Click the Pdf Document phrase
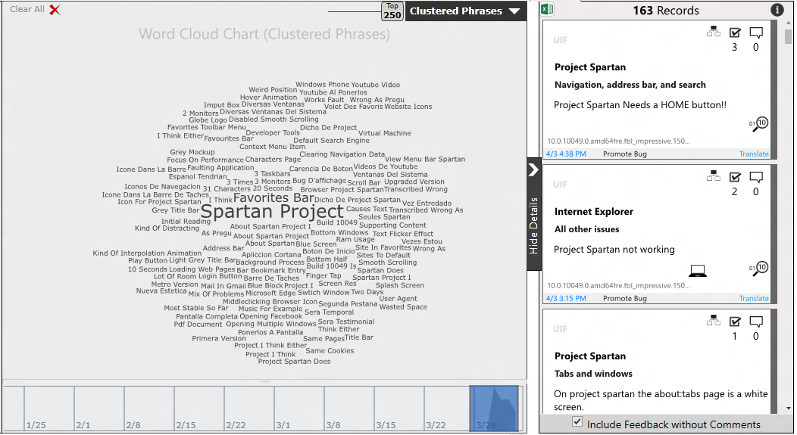 coord(198,324)
